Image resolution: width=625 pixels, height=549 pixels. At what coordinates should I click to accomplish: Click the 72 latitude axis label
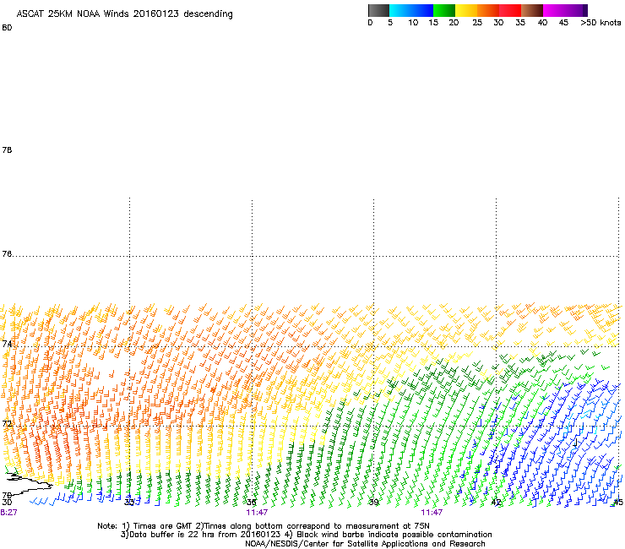coord(7,423)
